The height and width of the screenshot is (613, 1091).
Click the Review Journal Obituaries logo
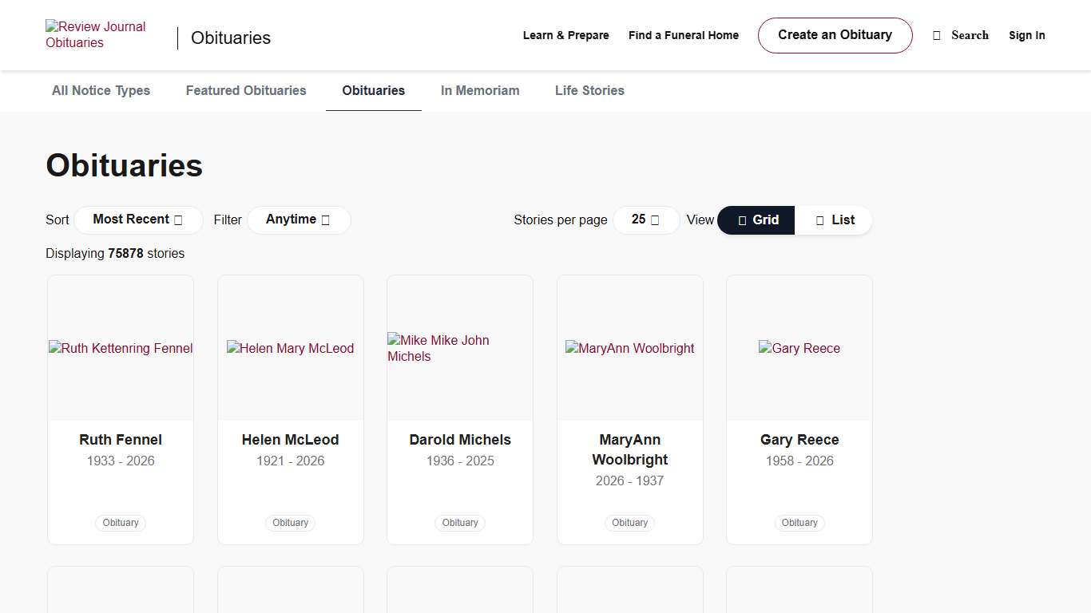point(96,35)
